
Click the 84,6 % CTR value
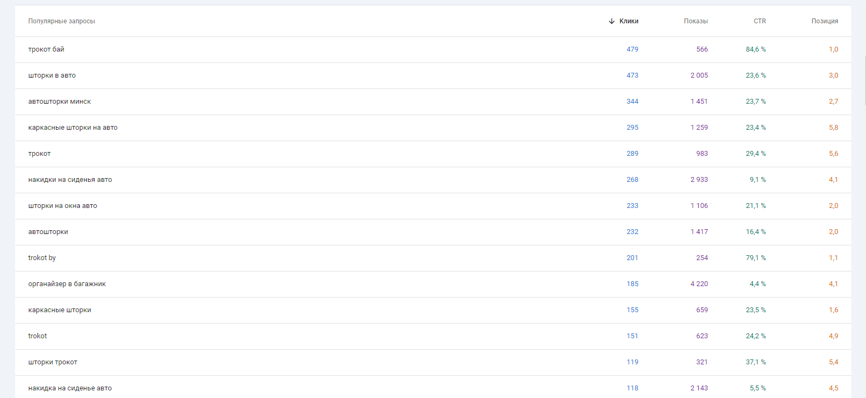click(755, 49)
